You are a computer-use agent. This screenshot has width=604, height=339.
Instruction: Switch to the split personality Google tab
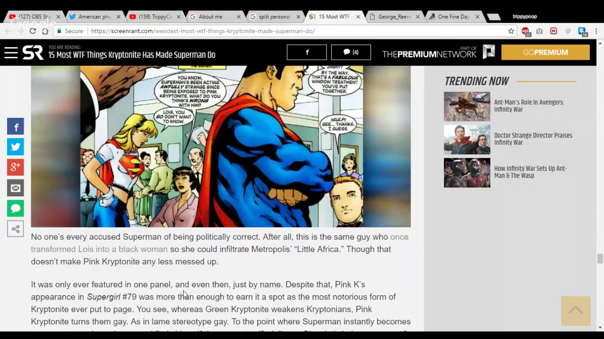tap(275, 16)
